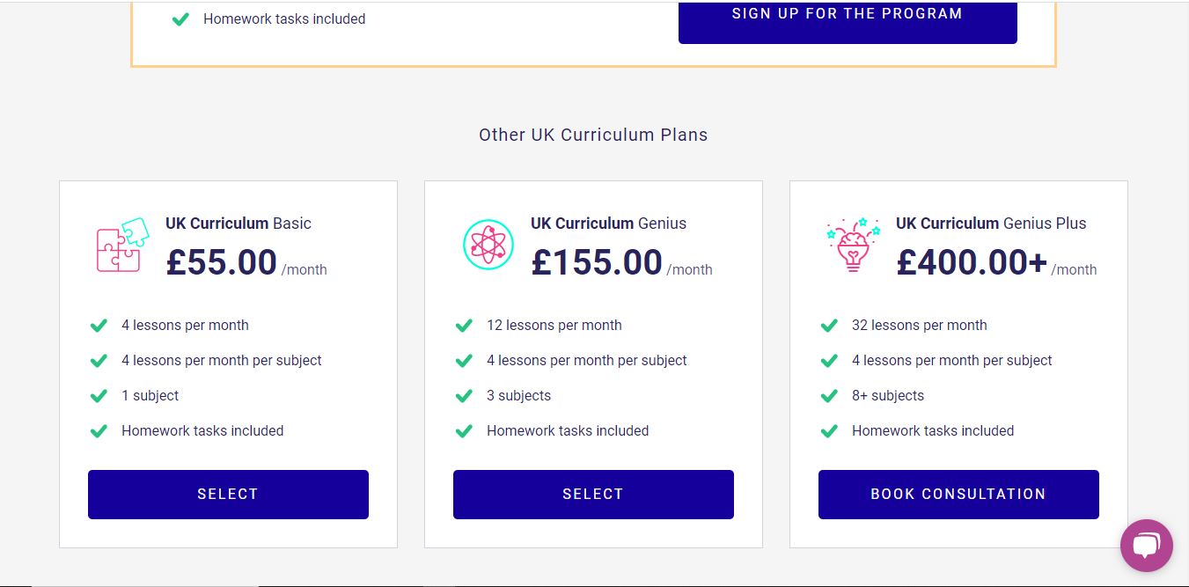This screenshot has width=1189, height=587.
Task: Select the UK Curriculum Basic plan
Action: point(228,495)
